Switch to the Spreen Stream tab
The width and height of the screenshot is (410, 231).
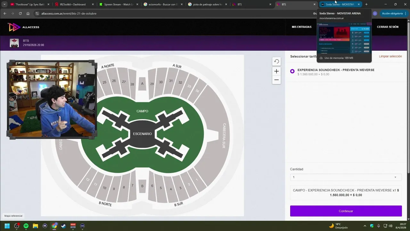[x=119, y=4]
